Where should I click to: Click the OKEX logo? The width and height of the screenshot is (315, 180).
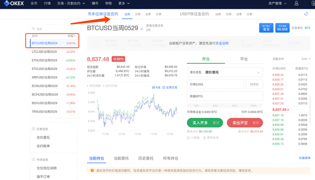[x=14, y=3]
